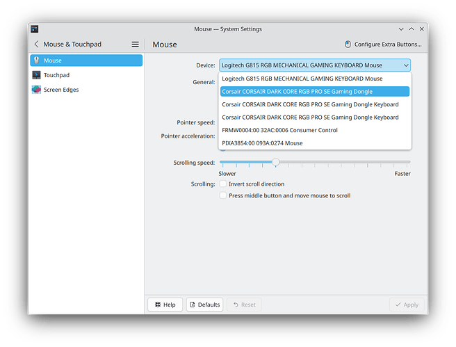Viewport: 456px width, 347px height.
Task: Go back using the Mouse & Touchpad arrow
Action: 36,44
